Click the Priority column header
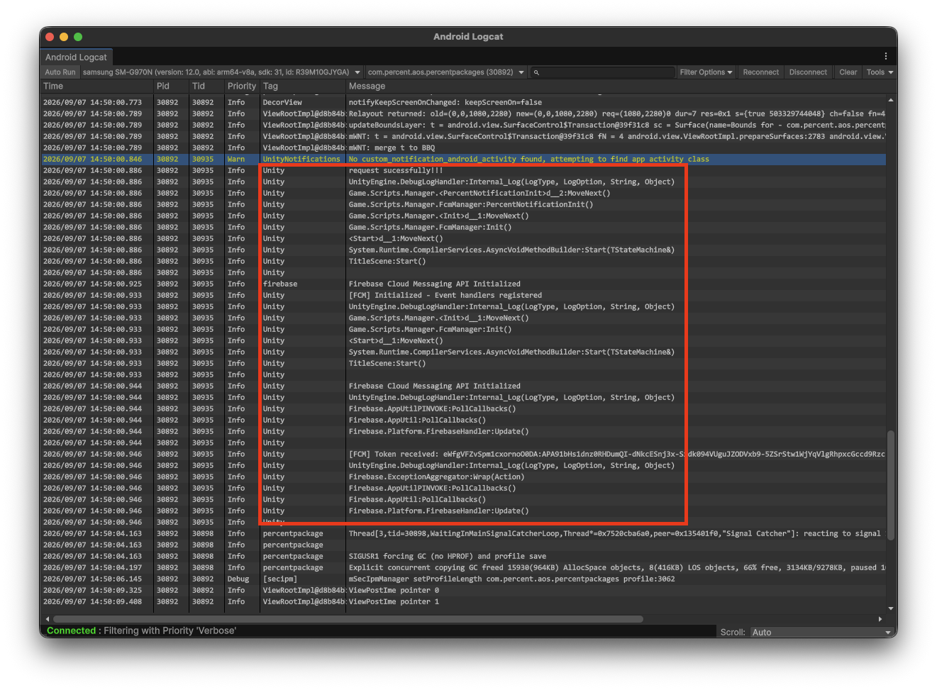The height and width of the screenshot is (690, 937). pos(242,86)
